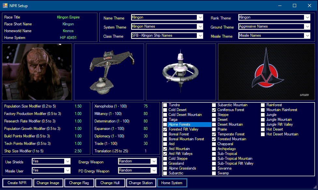The width and height of the screenshot is (318, 190).
Task: Uncheck the Coniferous Forest checkbox
Action: click(x=214, y=110)
